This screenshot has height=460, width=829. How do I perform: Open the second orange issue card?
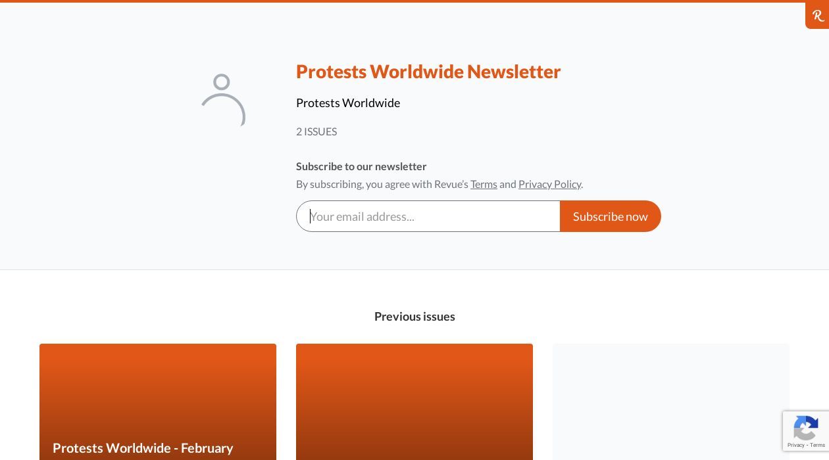pos(414,402)
